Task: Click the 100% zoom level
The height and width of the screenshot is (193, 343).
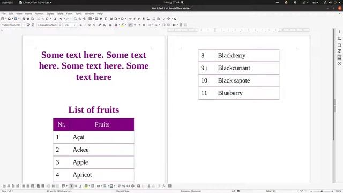Action: [339, 191]
